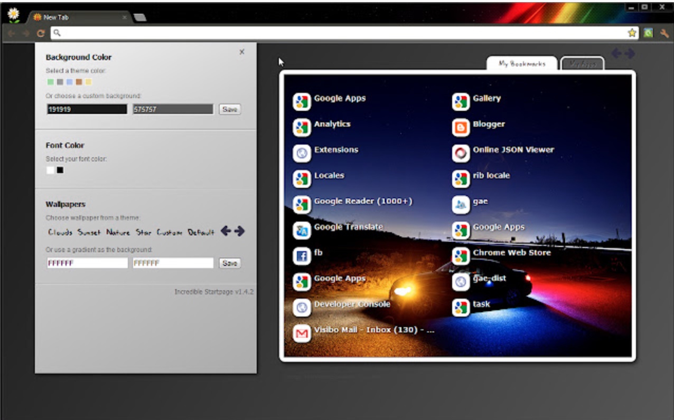Open the Online JSON Viewer bookmark icon

pos(461,153)
